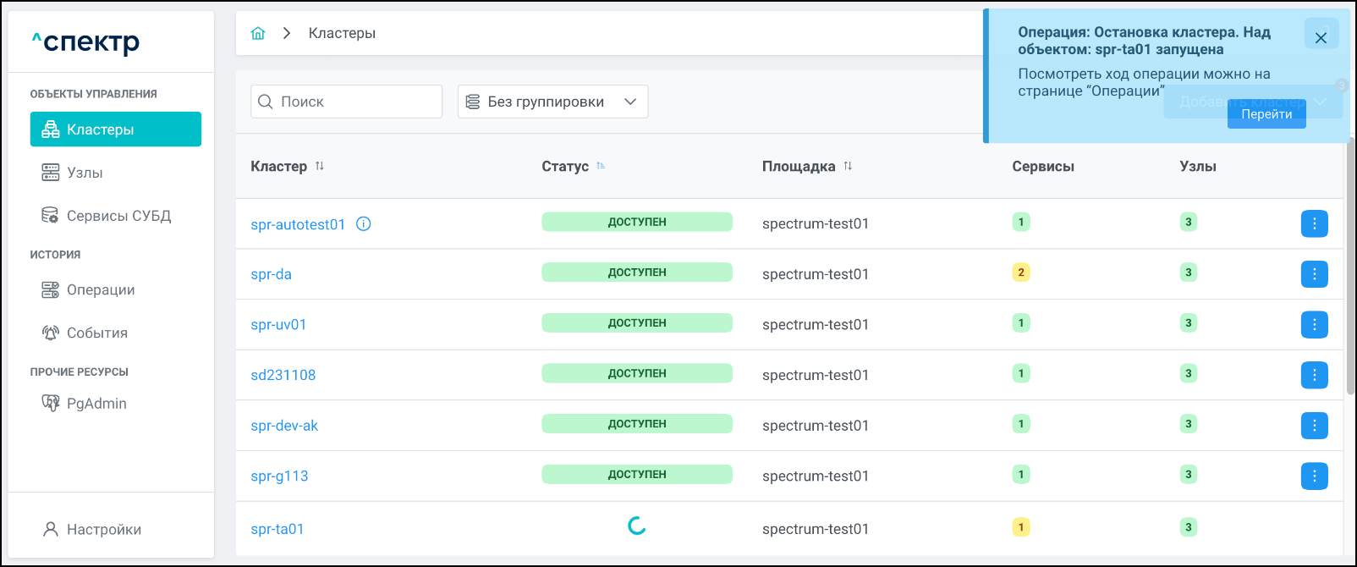Open actions menu for sd231108 row
The width and height of the screenshot is (1357, 567).
click(1314, 375)
